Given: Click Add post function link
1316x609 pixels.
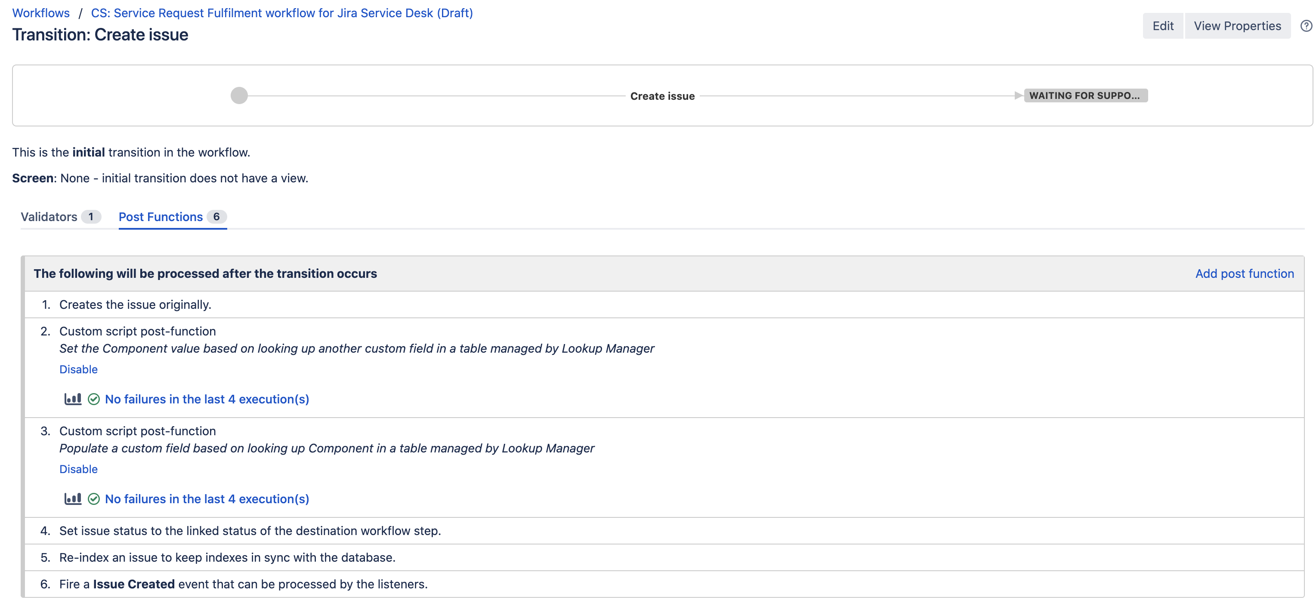Looking at the screenshot, I should click(1244, 274).
